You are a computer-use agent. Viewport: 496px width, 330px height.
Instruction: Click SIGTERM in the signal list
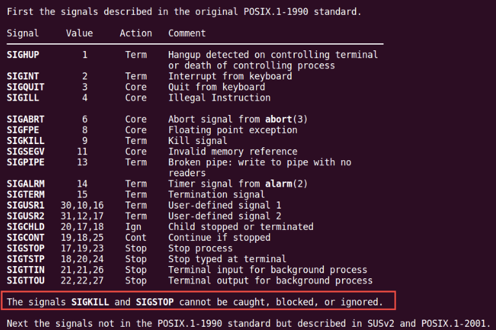pyautogui.click(x=26, y=194)
